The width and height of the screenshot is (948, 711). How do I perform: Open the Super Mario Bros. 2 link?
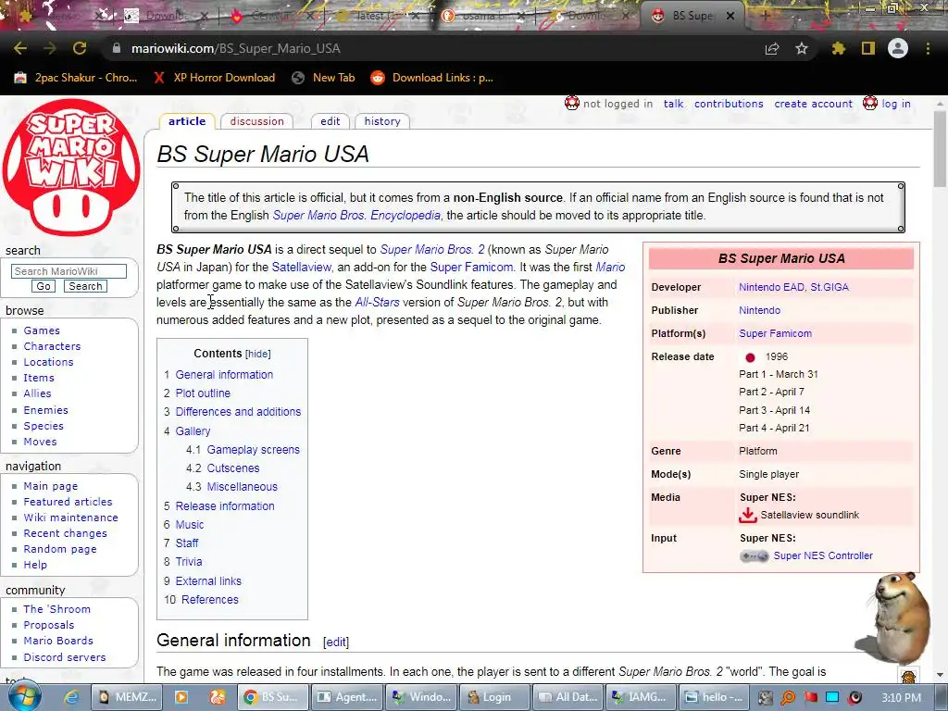(432, 250)
